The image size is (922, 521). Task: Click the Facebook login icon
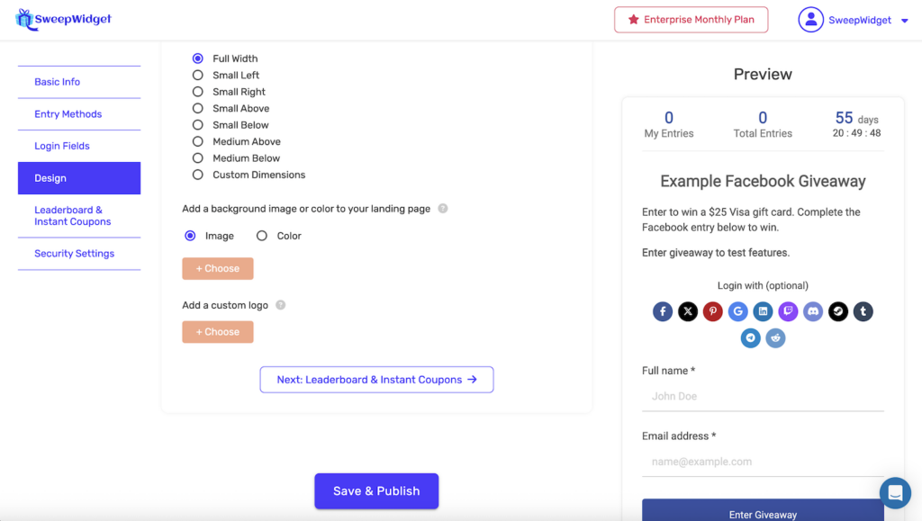pyautogui.click(x=663, y=312)
